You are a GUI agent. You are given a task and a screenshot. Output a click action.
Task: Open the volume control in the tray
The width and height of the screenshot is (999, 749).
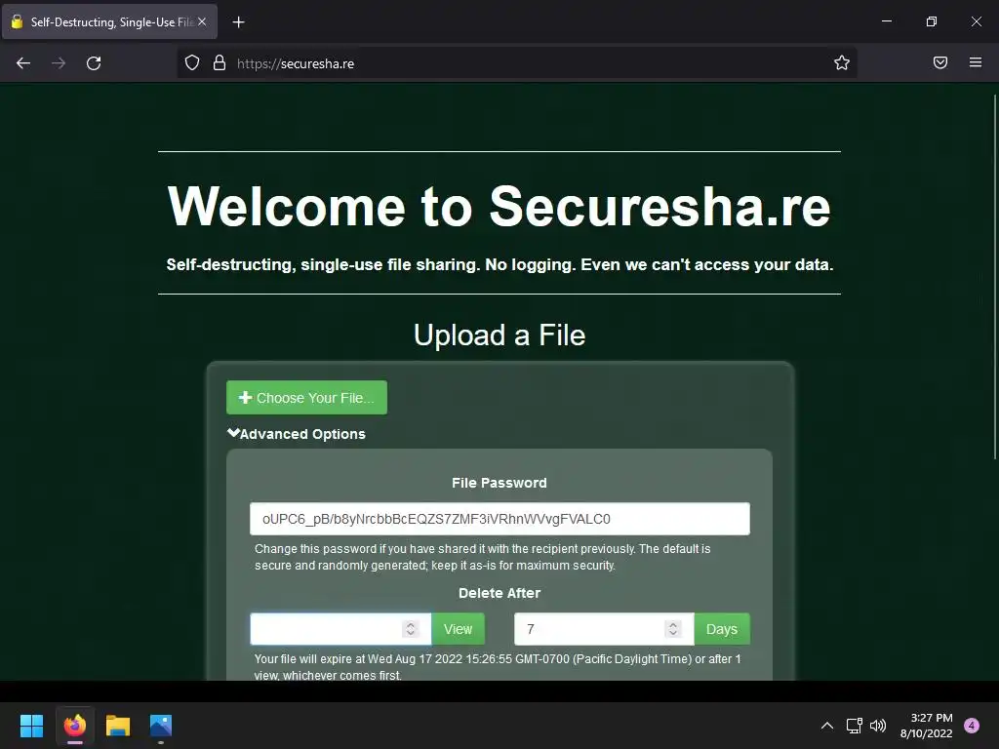[x=878, y=726]
